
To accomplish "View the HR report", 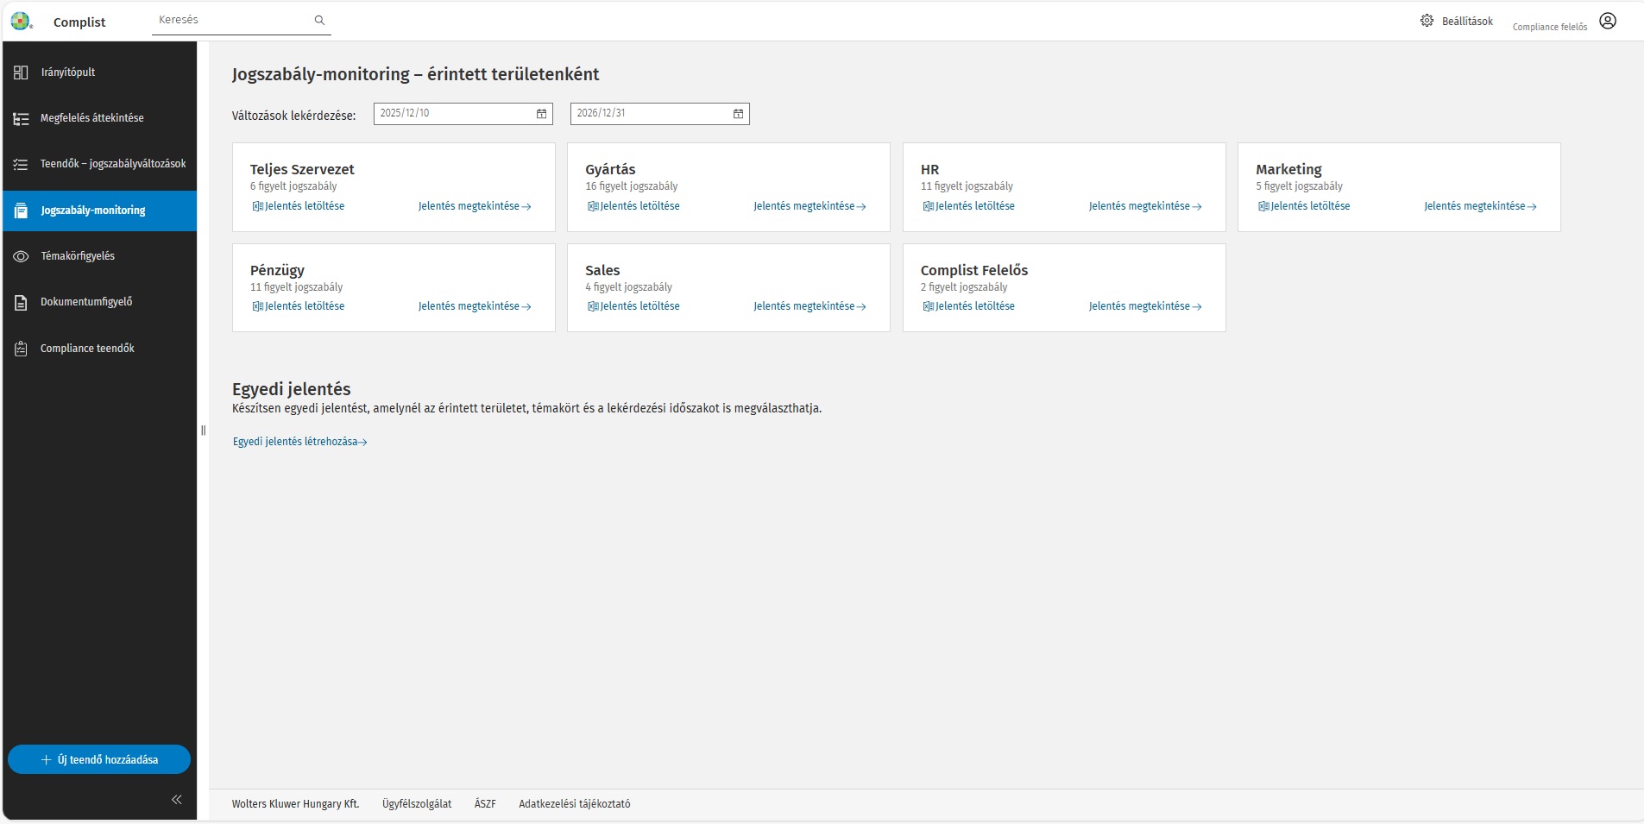I will [x=1144, y=206].
